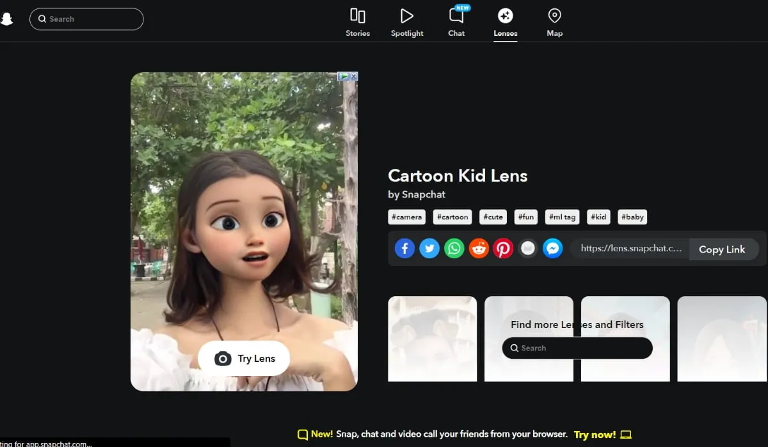
Task: Share the lens via Messenger
Action: [552, 248]
